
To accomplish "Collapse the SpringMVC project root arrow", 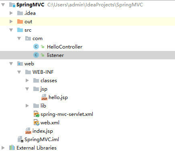I will coord(3,5).
